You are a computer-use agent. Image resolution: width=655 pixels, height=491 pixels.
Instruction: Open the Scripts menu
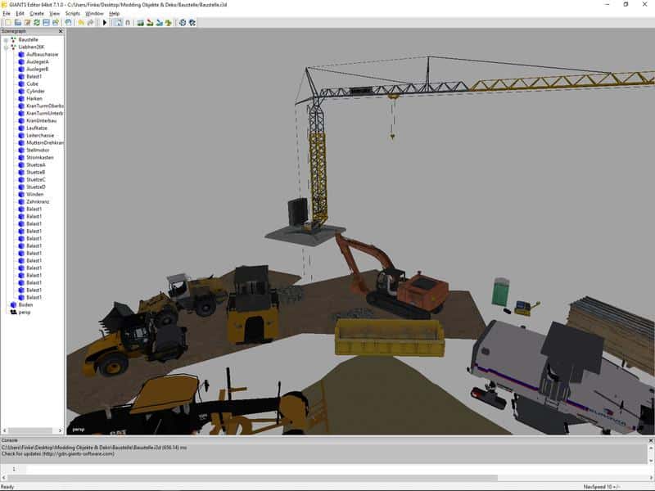click(73, 14)
